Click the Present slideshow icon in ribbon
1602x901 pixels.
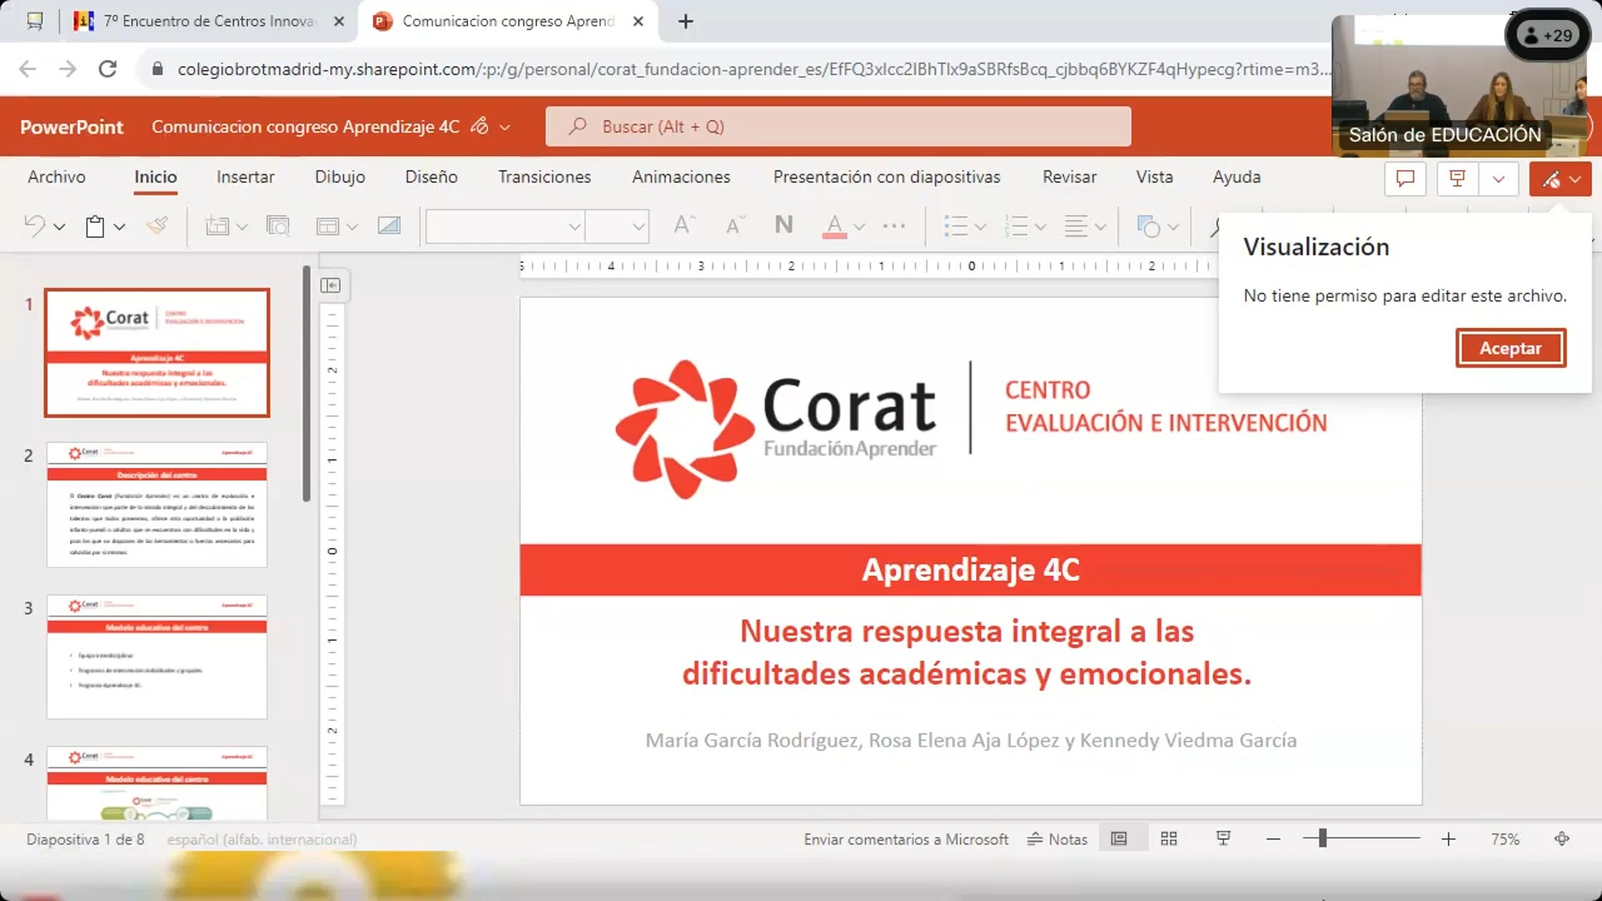(1458, 179)
